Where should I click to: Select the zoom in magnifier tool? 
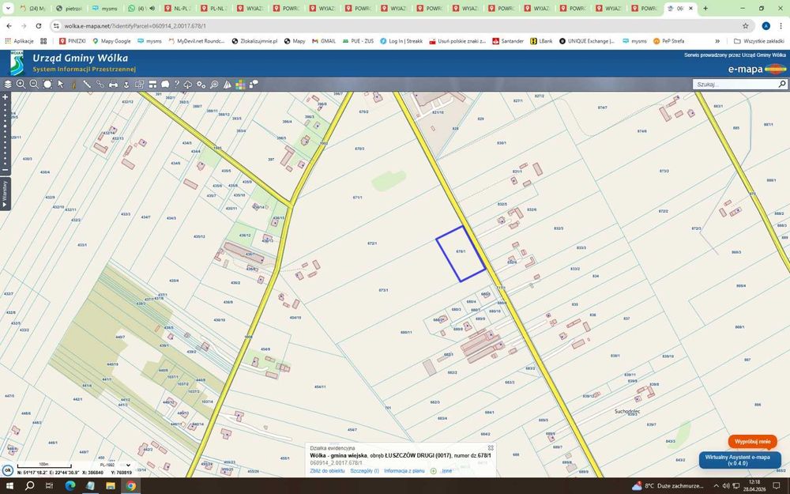tap(21, 85)
